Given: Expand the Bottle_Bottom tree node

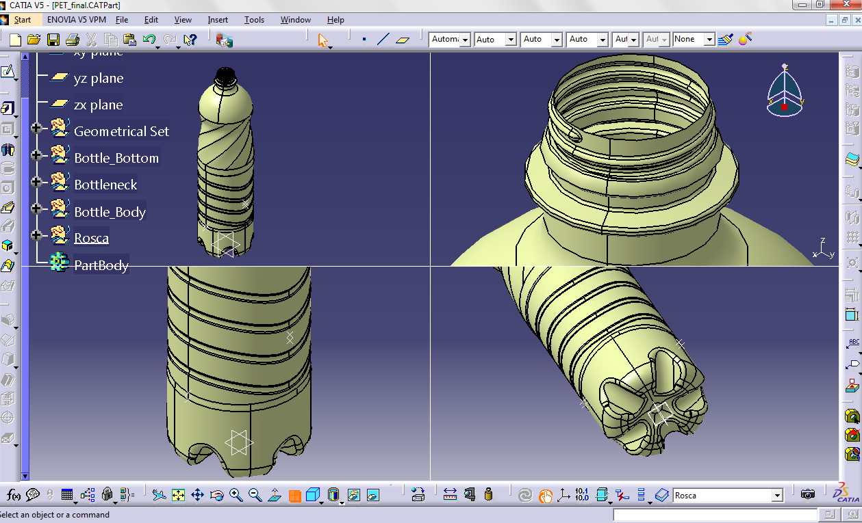Looking at the screenshot, I should (36, 155).
